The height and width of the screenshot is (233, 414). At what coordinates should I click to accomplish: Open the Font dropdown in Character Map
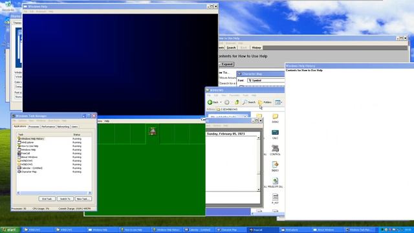(x=266, y=80)
